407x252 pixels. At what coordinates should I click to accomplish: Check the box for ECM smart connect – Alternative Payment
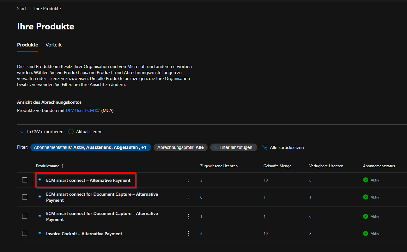25,180
